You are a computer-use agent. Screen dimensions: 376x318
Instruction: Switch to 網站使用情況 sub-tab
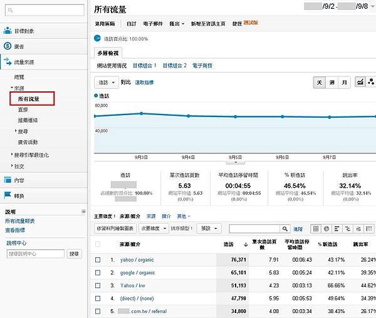112,66
